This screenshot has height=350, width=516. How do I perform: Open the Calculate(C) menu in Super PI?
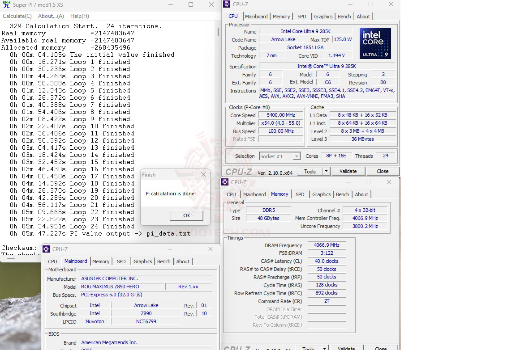coord(17,16)
